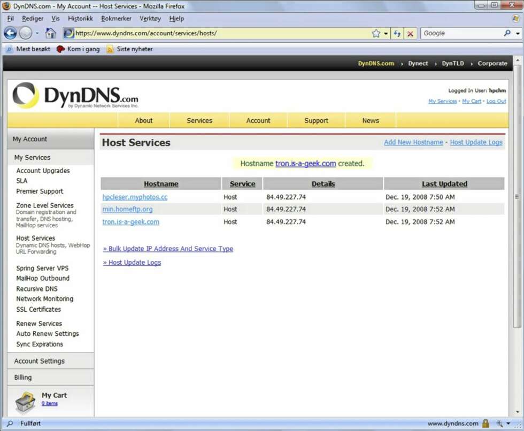Open the Hjelp menu
Viewport: 524px width, 431px height.
pyautogui.click(x=176, y=18)
